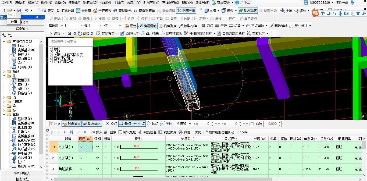
Task: Click 平行 parallel axis tool
Action: point(221,26)
